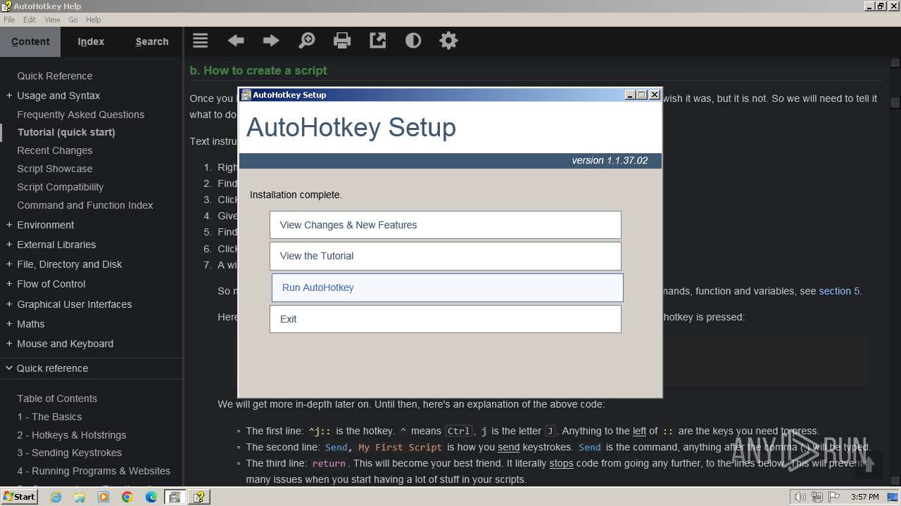This screenshot has height=506, width=901.
Task: Switch to the Search tab
Action: point(152,41)
